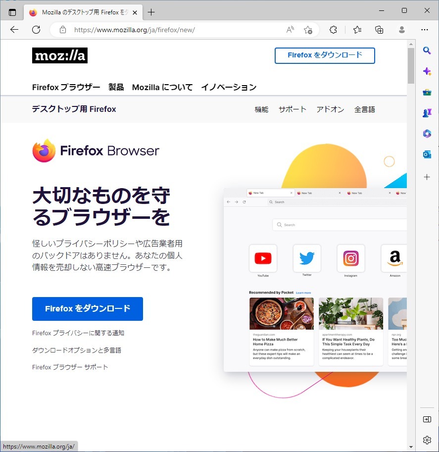Open the sidebar Games chess icon

[427, 113]
